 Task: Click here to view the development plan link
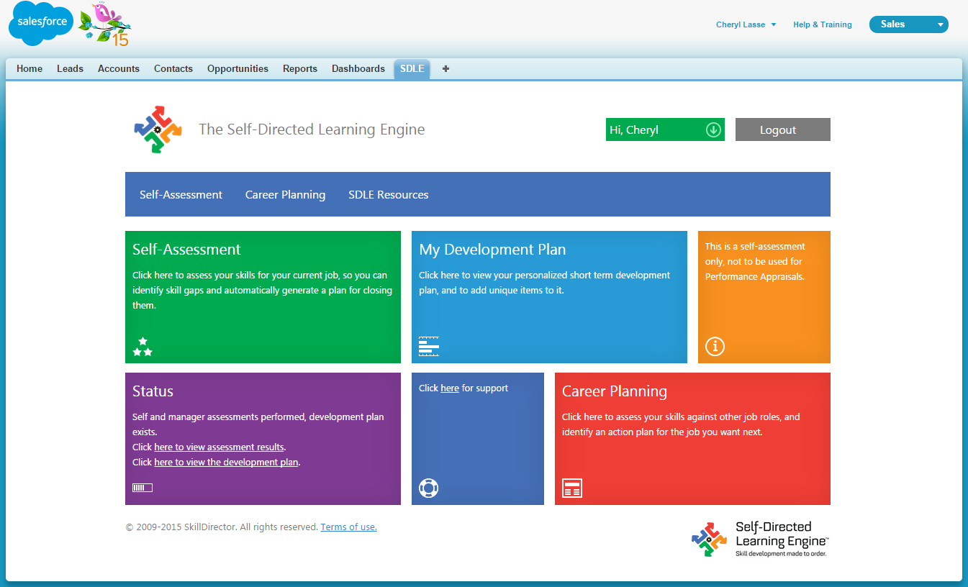pyautogui.click(x=226, y=463)
